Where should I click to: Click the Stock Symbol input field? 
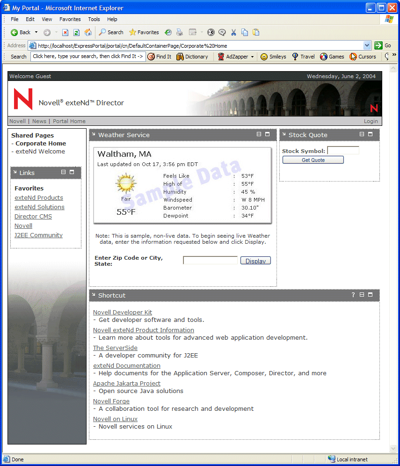343,150
